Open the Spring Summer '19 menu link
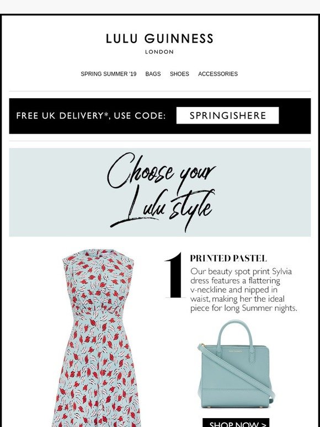The height and width of the screenshot is (427, 320). tap(108, 74)
